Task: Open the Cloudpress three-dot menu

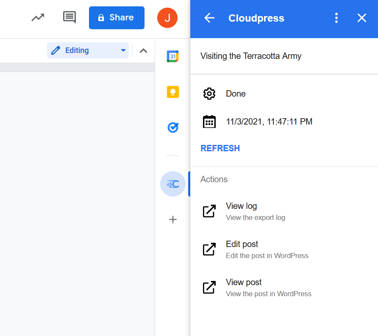Action: click(x=336, y=18)
